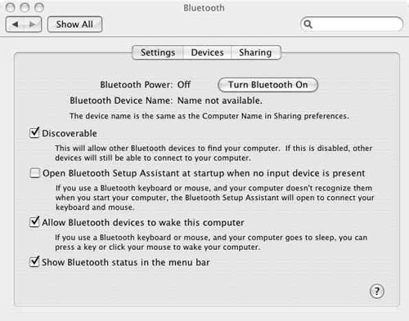This screenshot has width=409, height=321.
Task: Click the 'Name not available.' text
Action: [220, 100]
